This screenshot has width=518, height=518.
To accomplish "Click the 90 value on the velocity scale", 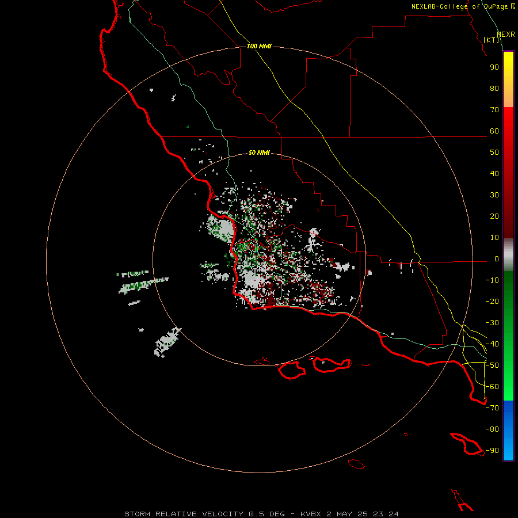I will (x=494, y=67).
